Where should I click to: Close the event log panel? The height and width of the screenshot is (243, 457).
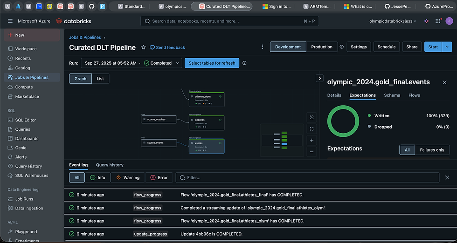click(447, 177)
